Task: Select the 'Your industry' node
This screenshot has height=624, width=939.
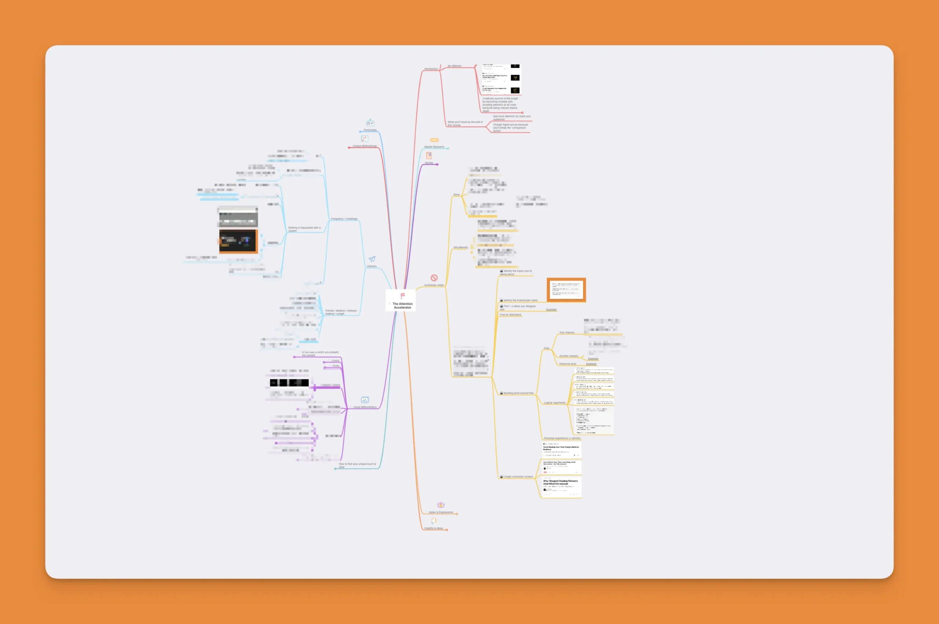Action: coord(566,332)
